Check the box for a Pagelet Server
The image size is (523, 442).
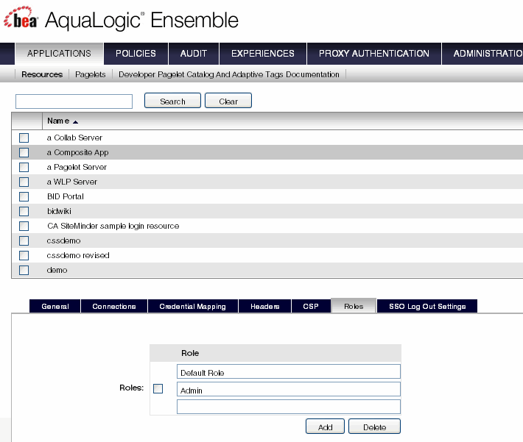coord(24,167)
